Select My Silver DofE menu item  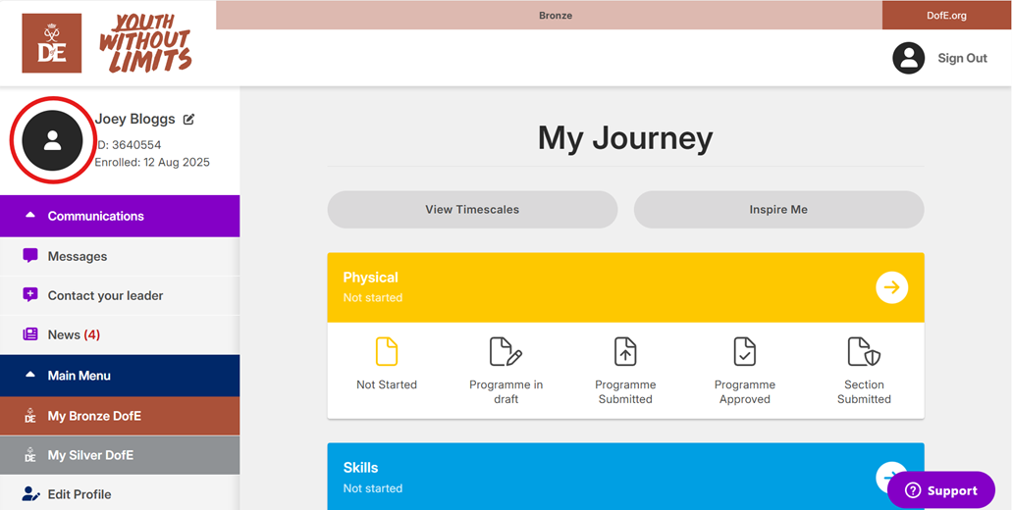[x=90, y=455]
